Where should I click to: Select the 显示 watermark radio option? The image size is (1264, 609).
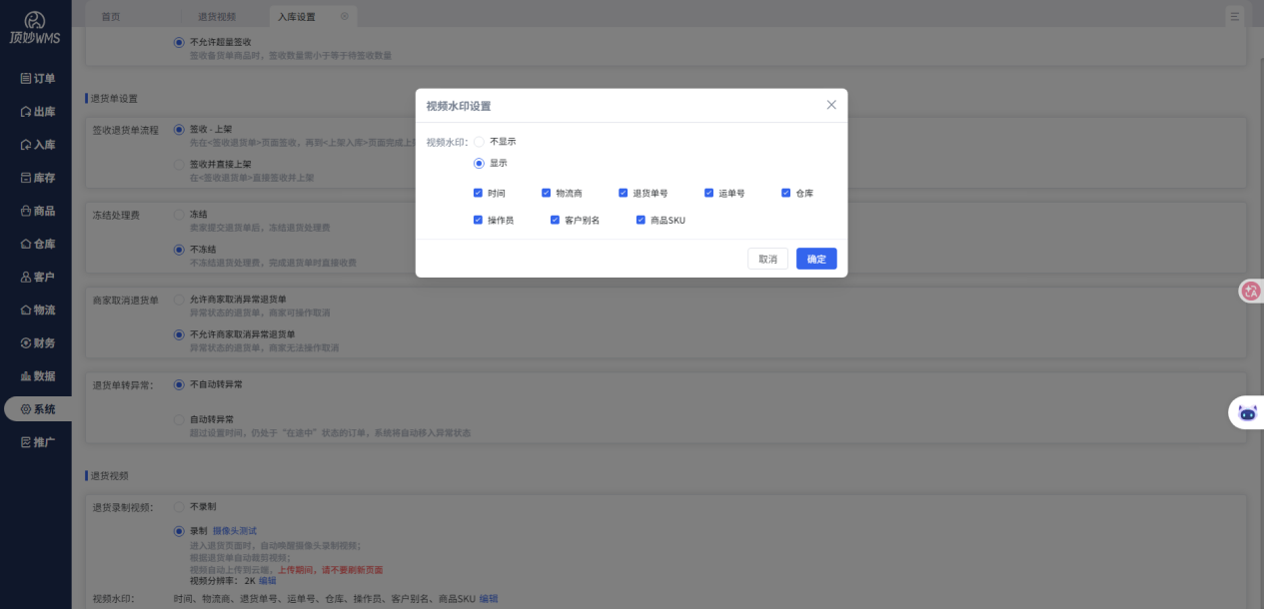(x=479, y=163)
